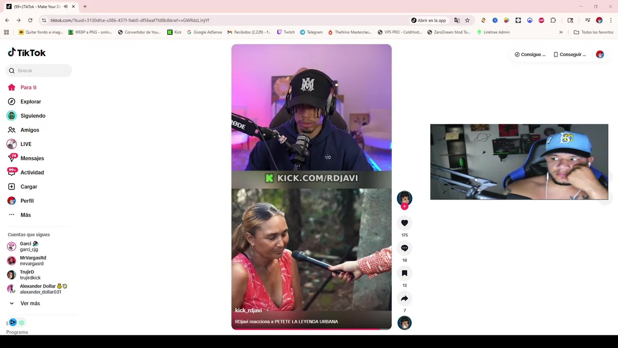Click green power icon at bottom left
This screenshot has height=348, width=618.
coord(21,322)
